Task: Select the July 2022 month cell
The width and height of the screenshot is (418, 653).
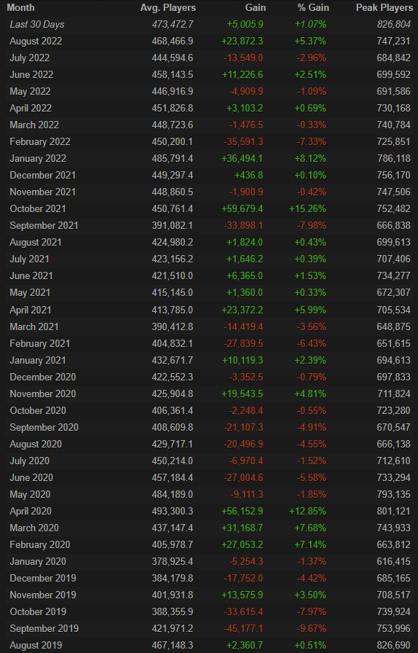Action: point(30,58)
